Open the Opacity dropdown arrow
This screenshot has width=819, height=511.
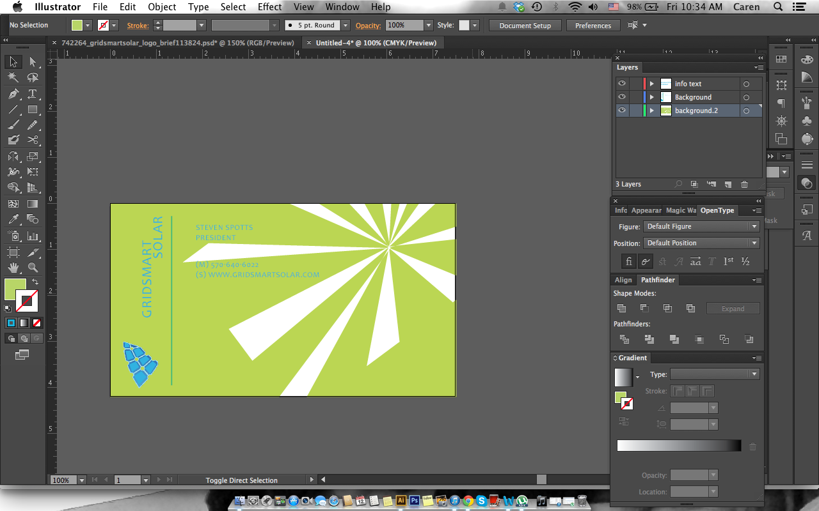pyautogui.click(x=428, y=26)
